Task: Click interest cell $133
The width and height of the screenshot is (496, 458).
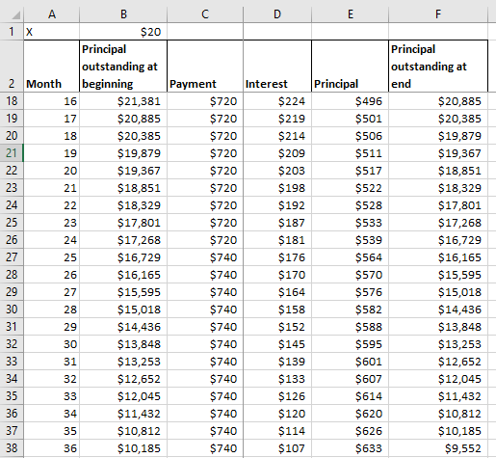Action: (x=277, y=379)
